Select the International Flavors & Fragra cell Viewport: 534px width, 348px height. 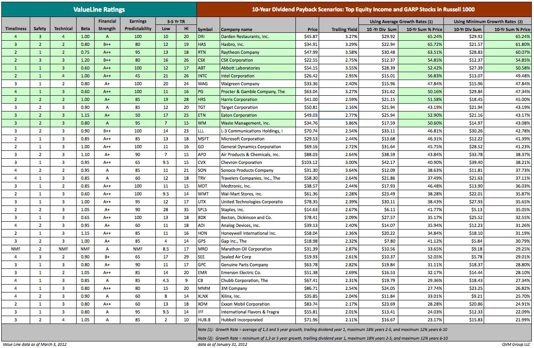tap(258, 312)
